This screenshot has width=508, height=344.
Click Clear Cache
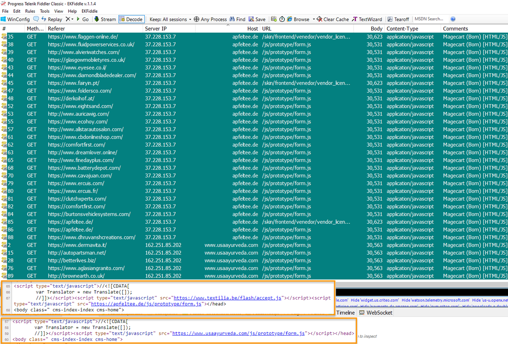pos(333,19)
